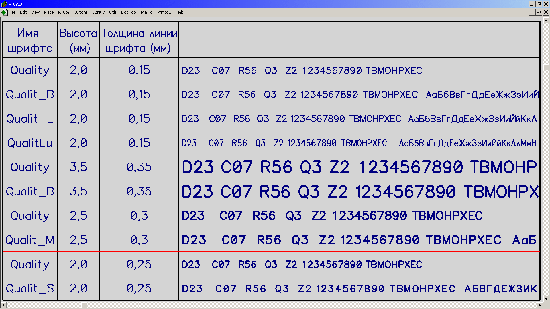
Task: Open the Help menu
Action: 180,12
